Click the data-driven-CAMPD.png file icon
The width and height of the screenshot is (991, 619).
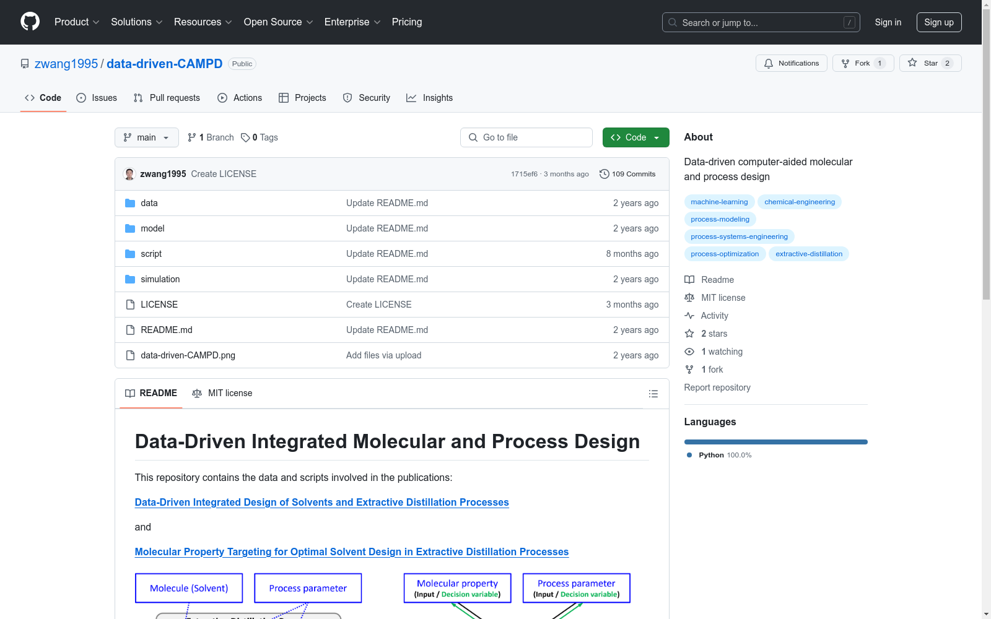point(130,355)
